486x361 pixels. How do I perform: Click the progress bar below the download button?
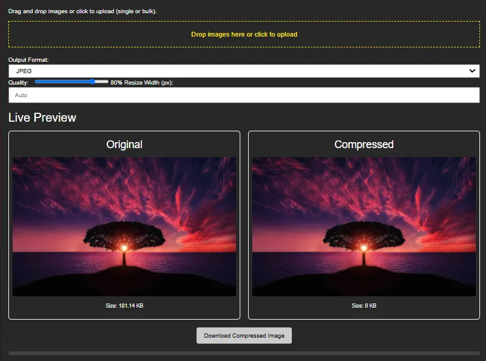click(244, 353)
